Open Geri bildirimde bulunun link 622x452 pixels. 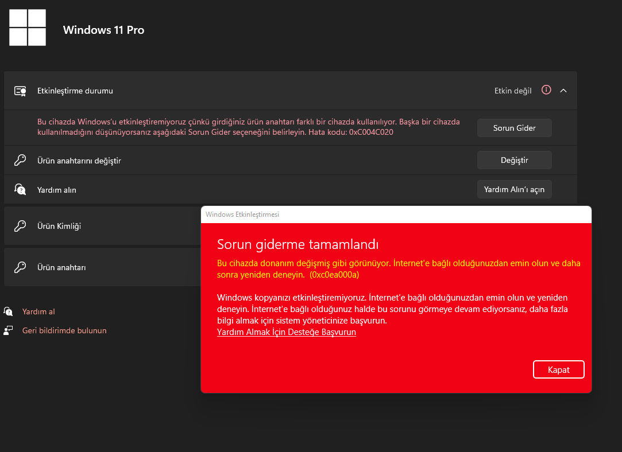(64, 330)
